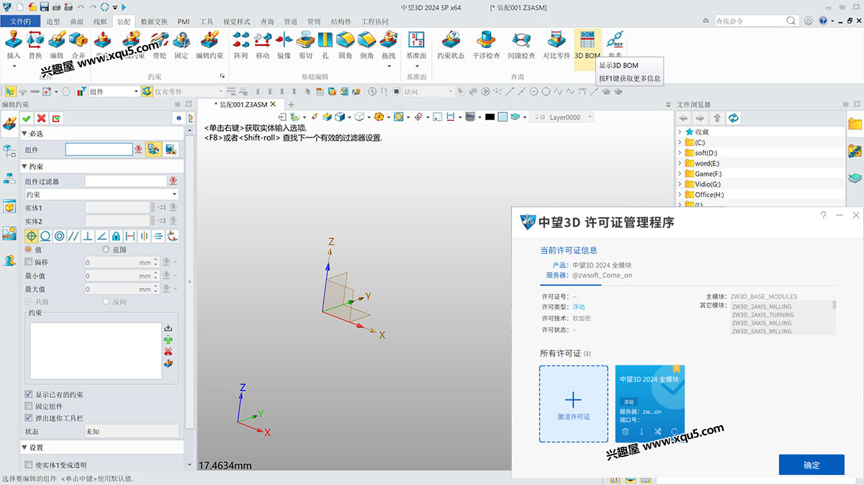Click the 组件 input field
This screenshot has height=485, width=864.
(99, 149)
